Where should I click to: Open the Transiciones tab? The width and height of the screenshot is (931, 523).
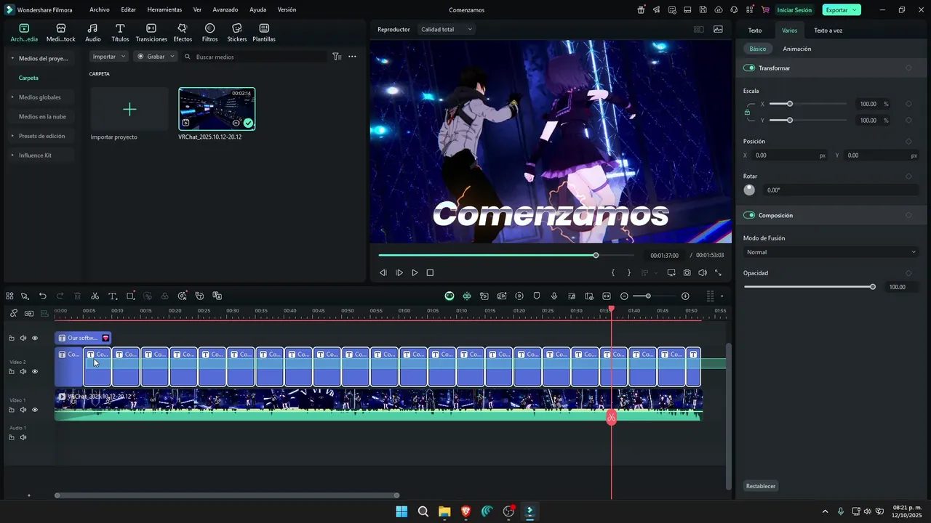[151, 33]
